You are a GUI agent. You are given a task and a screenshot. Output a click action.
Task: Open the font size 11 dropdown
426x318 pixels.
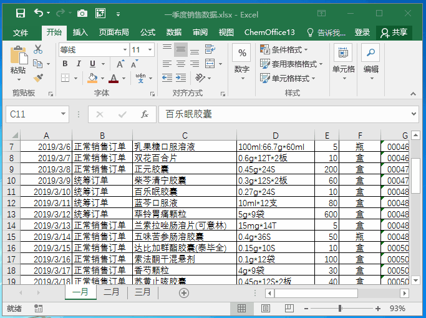(150, 50)
